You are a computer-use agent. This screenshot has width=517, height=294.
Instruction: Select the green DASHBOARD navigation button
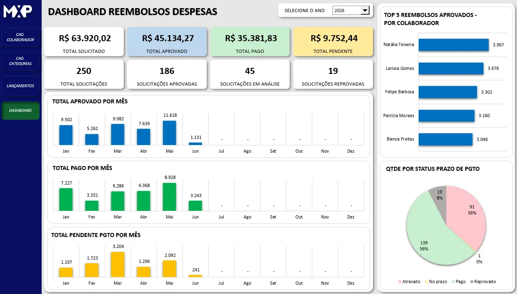point(20,110)
